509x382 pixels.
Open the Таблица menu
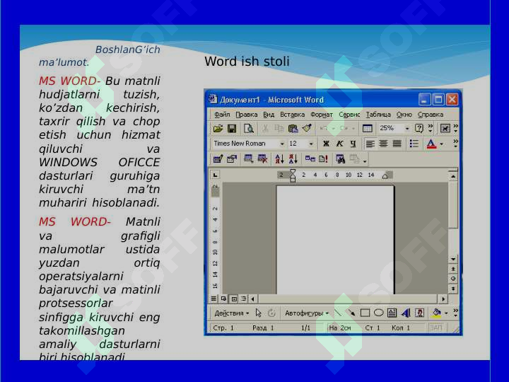coord(378,115)
